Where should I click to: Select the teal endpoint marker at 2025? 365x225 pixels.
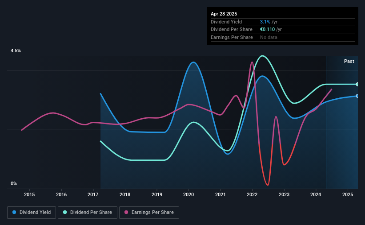point(357,84)
